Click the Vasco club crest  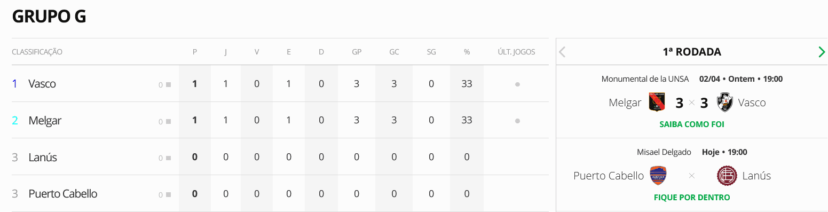coord(725,102)
